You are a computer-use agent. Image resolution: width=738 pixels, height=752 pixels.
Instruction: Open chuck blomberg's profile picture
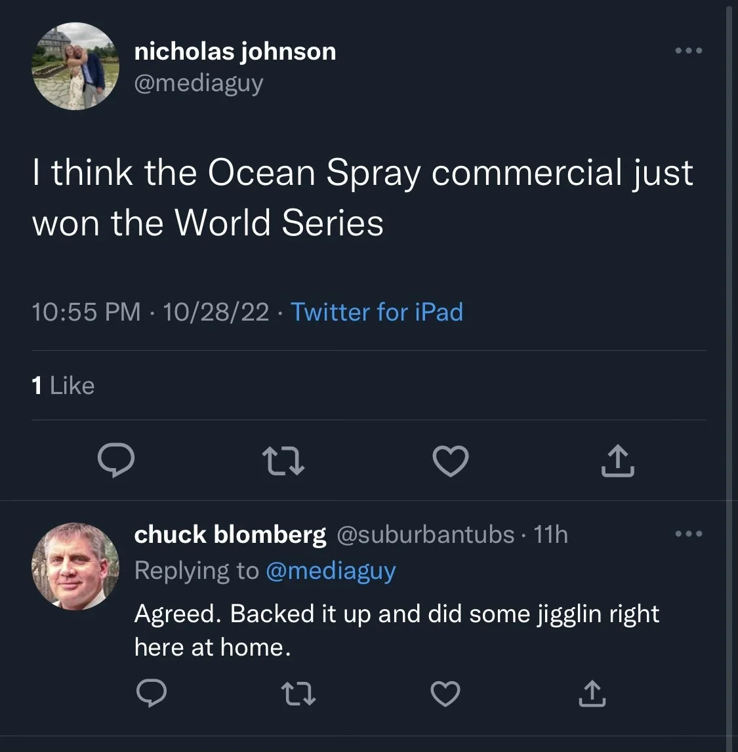(75, 566)
